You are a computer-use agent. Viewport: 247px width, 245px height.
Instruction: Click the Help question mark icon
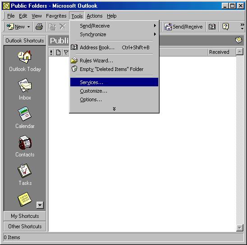(x=225, y=27)
